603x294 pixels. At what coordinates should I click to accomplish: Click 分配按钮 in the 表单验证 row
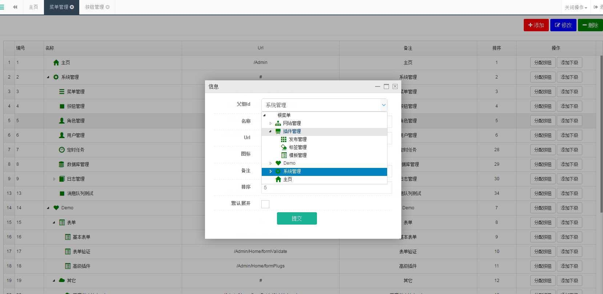coord(543,251)
